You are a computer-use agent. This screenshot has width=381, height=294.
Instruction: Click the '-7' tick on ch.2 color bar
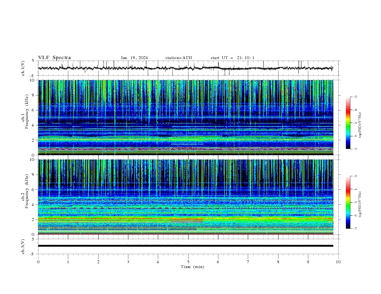tap(355, 228)
